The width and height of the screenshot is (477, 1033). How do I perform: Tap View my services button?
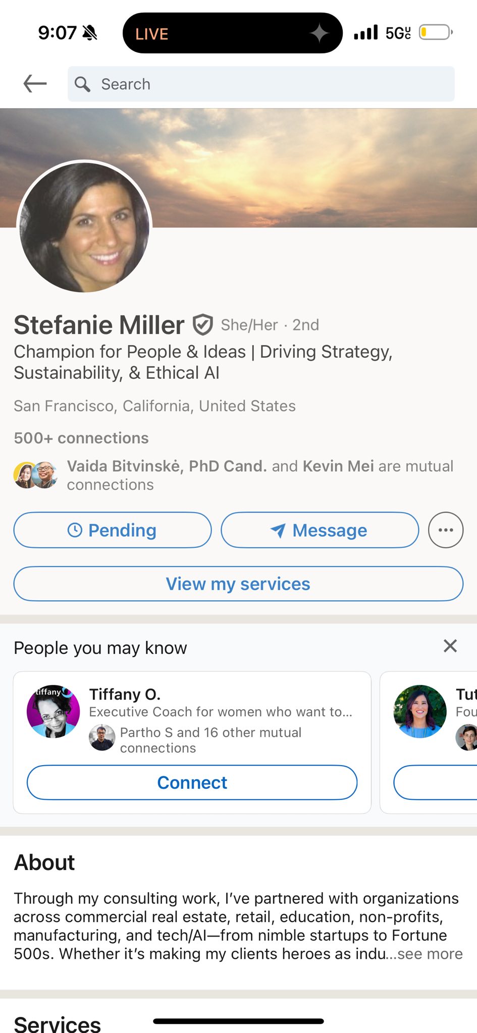click(238, 584)
